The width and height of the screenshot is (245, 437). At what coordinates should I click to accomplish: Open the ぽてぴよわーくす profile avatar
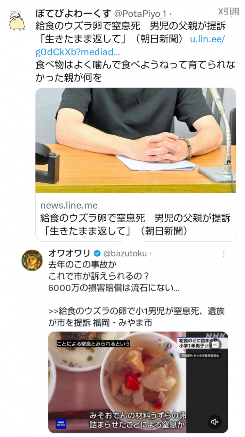click(17, 21)
